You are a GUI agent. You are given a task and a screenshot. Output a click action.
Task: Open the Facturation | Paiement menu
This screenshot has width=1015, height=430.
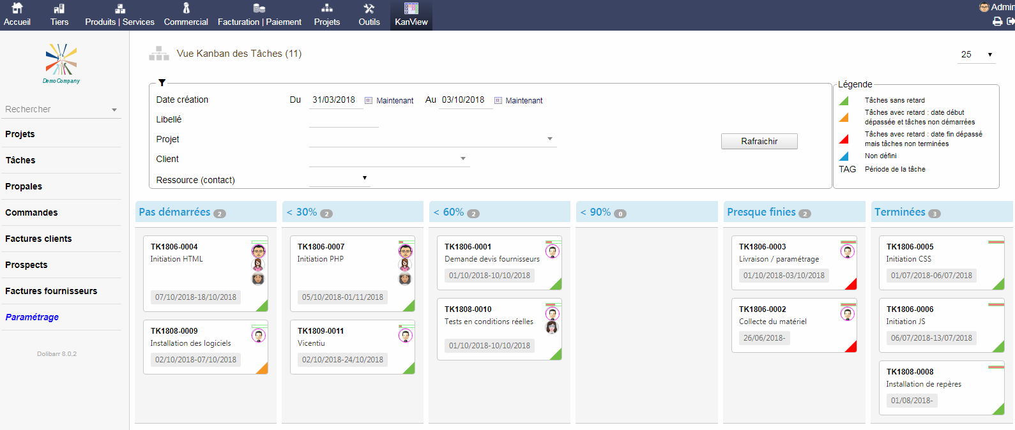coord(259,15)
